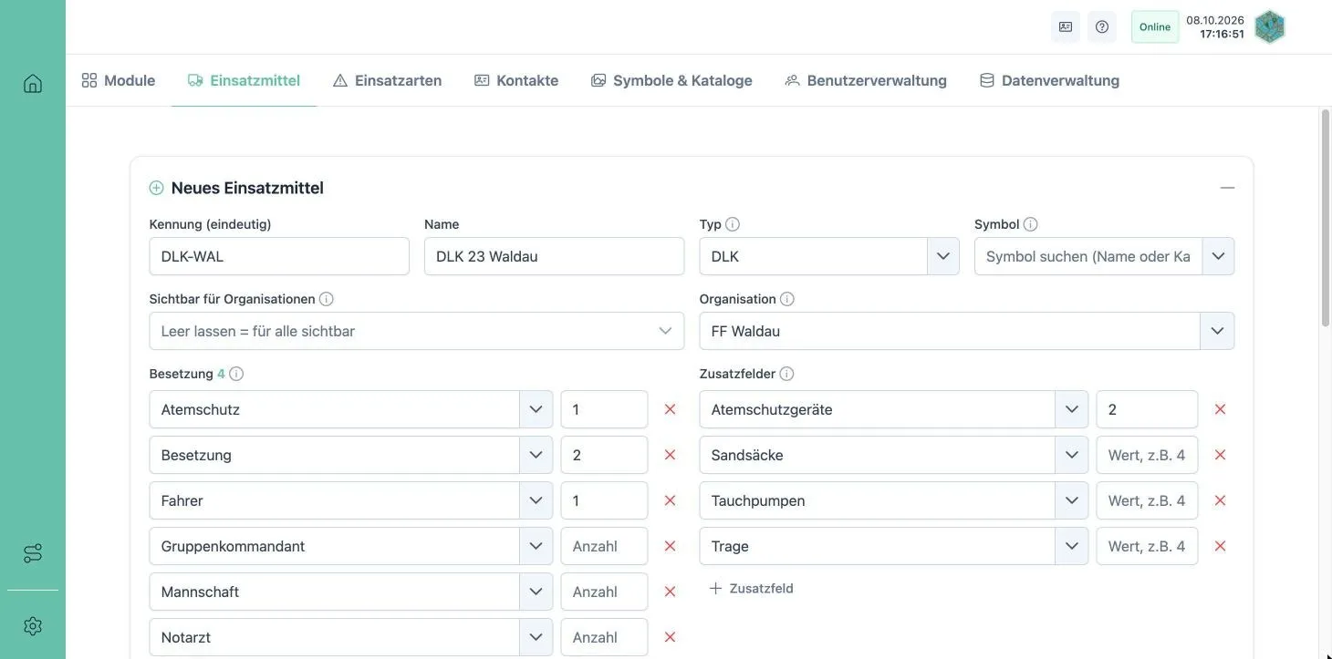Screen dimensions: 1332x659
Task: Open the Sichtbar für Organisationen dropdown
Action: point(417,331)
